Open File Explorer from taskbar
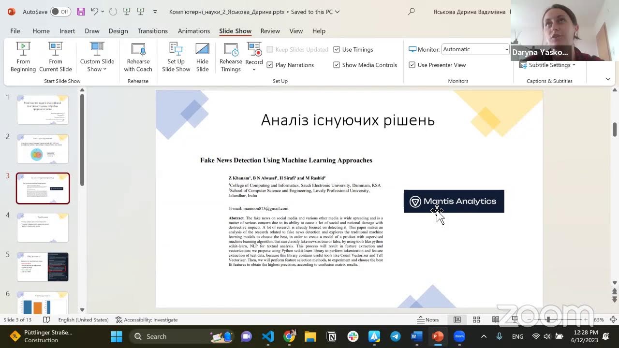 tap(310, 336)
